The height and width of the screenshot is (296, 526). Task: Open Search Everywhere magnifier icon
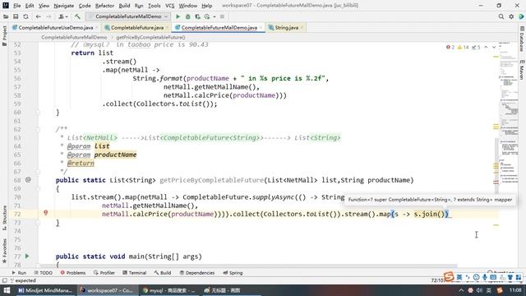[x=501, y=16]
